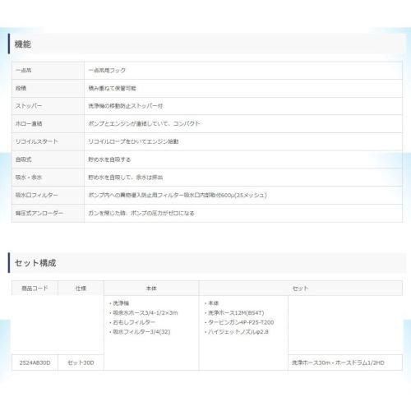Screen dimensions: 411x411
Task: Click the 仕様 column header
Action: pos(81,289)
